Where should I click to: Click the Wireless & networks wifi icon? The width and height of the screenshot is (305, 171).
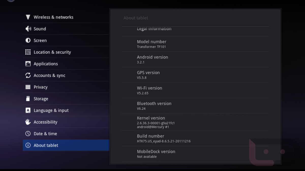tap(28, 17)
